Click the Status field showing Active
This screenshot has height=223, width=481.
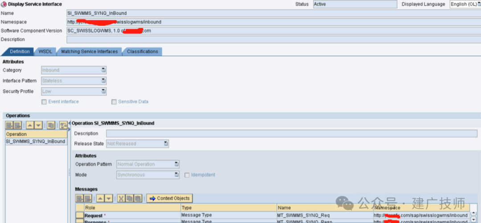tap(355, 4)
